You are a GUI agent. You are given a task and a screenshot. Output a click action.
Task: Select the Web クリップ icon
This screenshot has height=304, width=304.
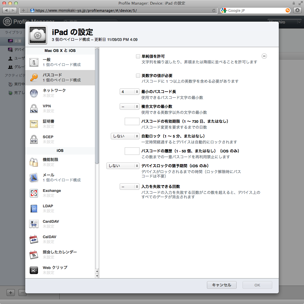34,270
